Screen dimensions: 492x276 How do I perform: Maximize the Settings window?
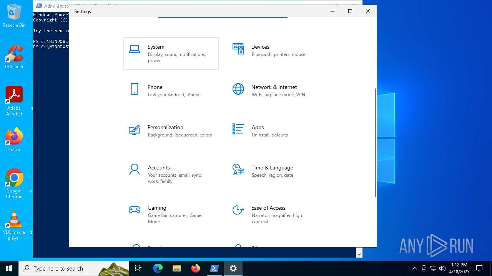coord(350,11)
